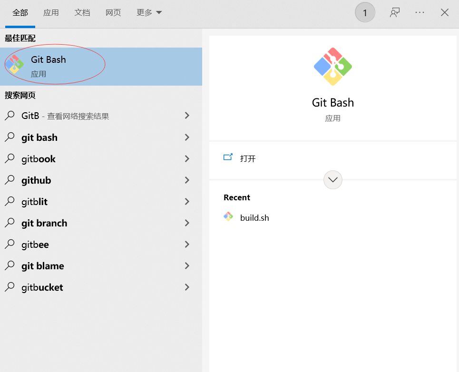Expand the gitbee suggestion arrow
The height and width of the screenshot is (372, 459).
pos(187,244)
